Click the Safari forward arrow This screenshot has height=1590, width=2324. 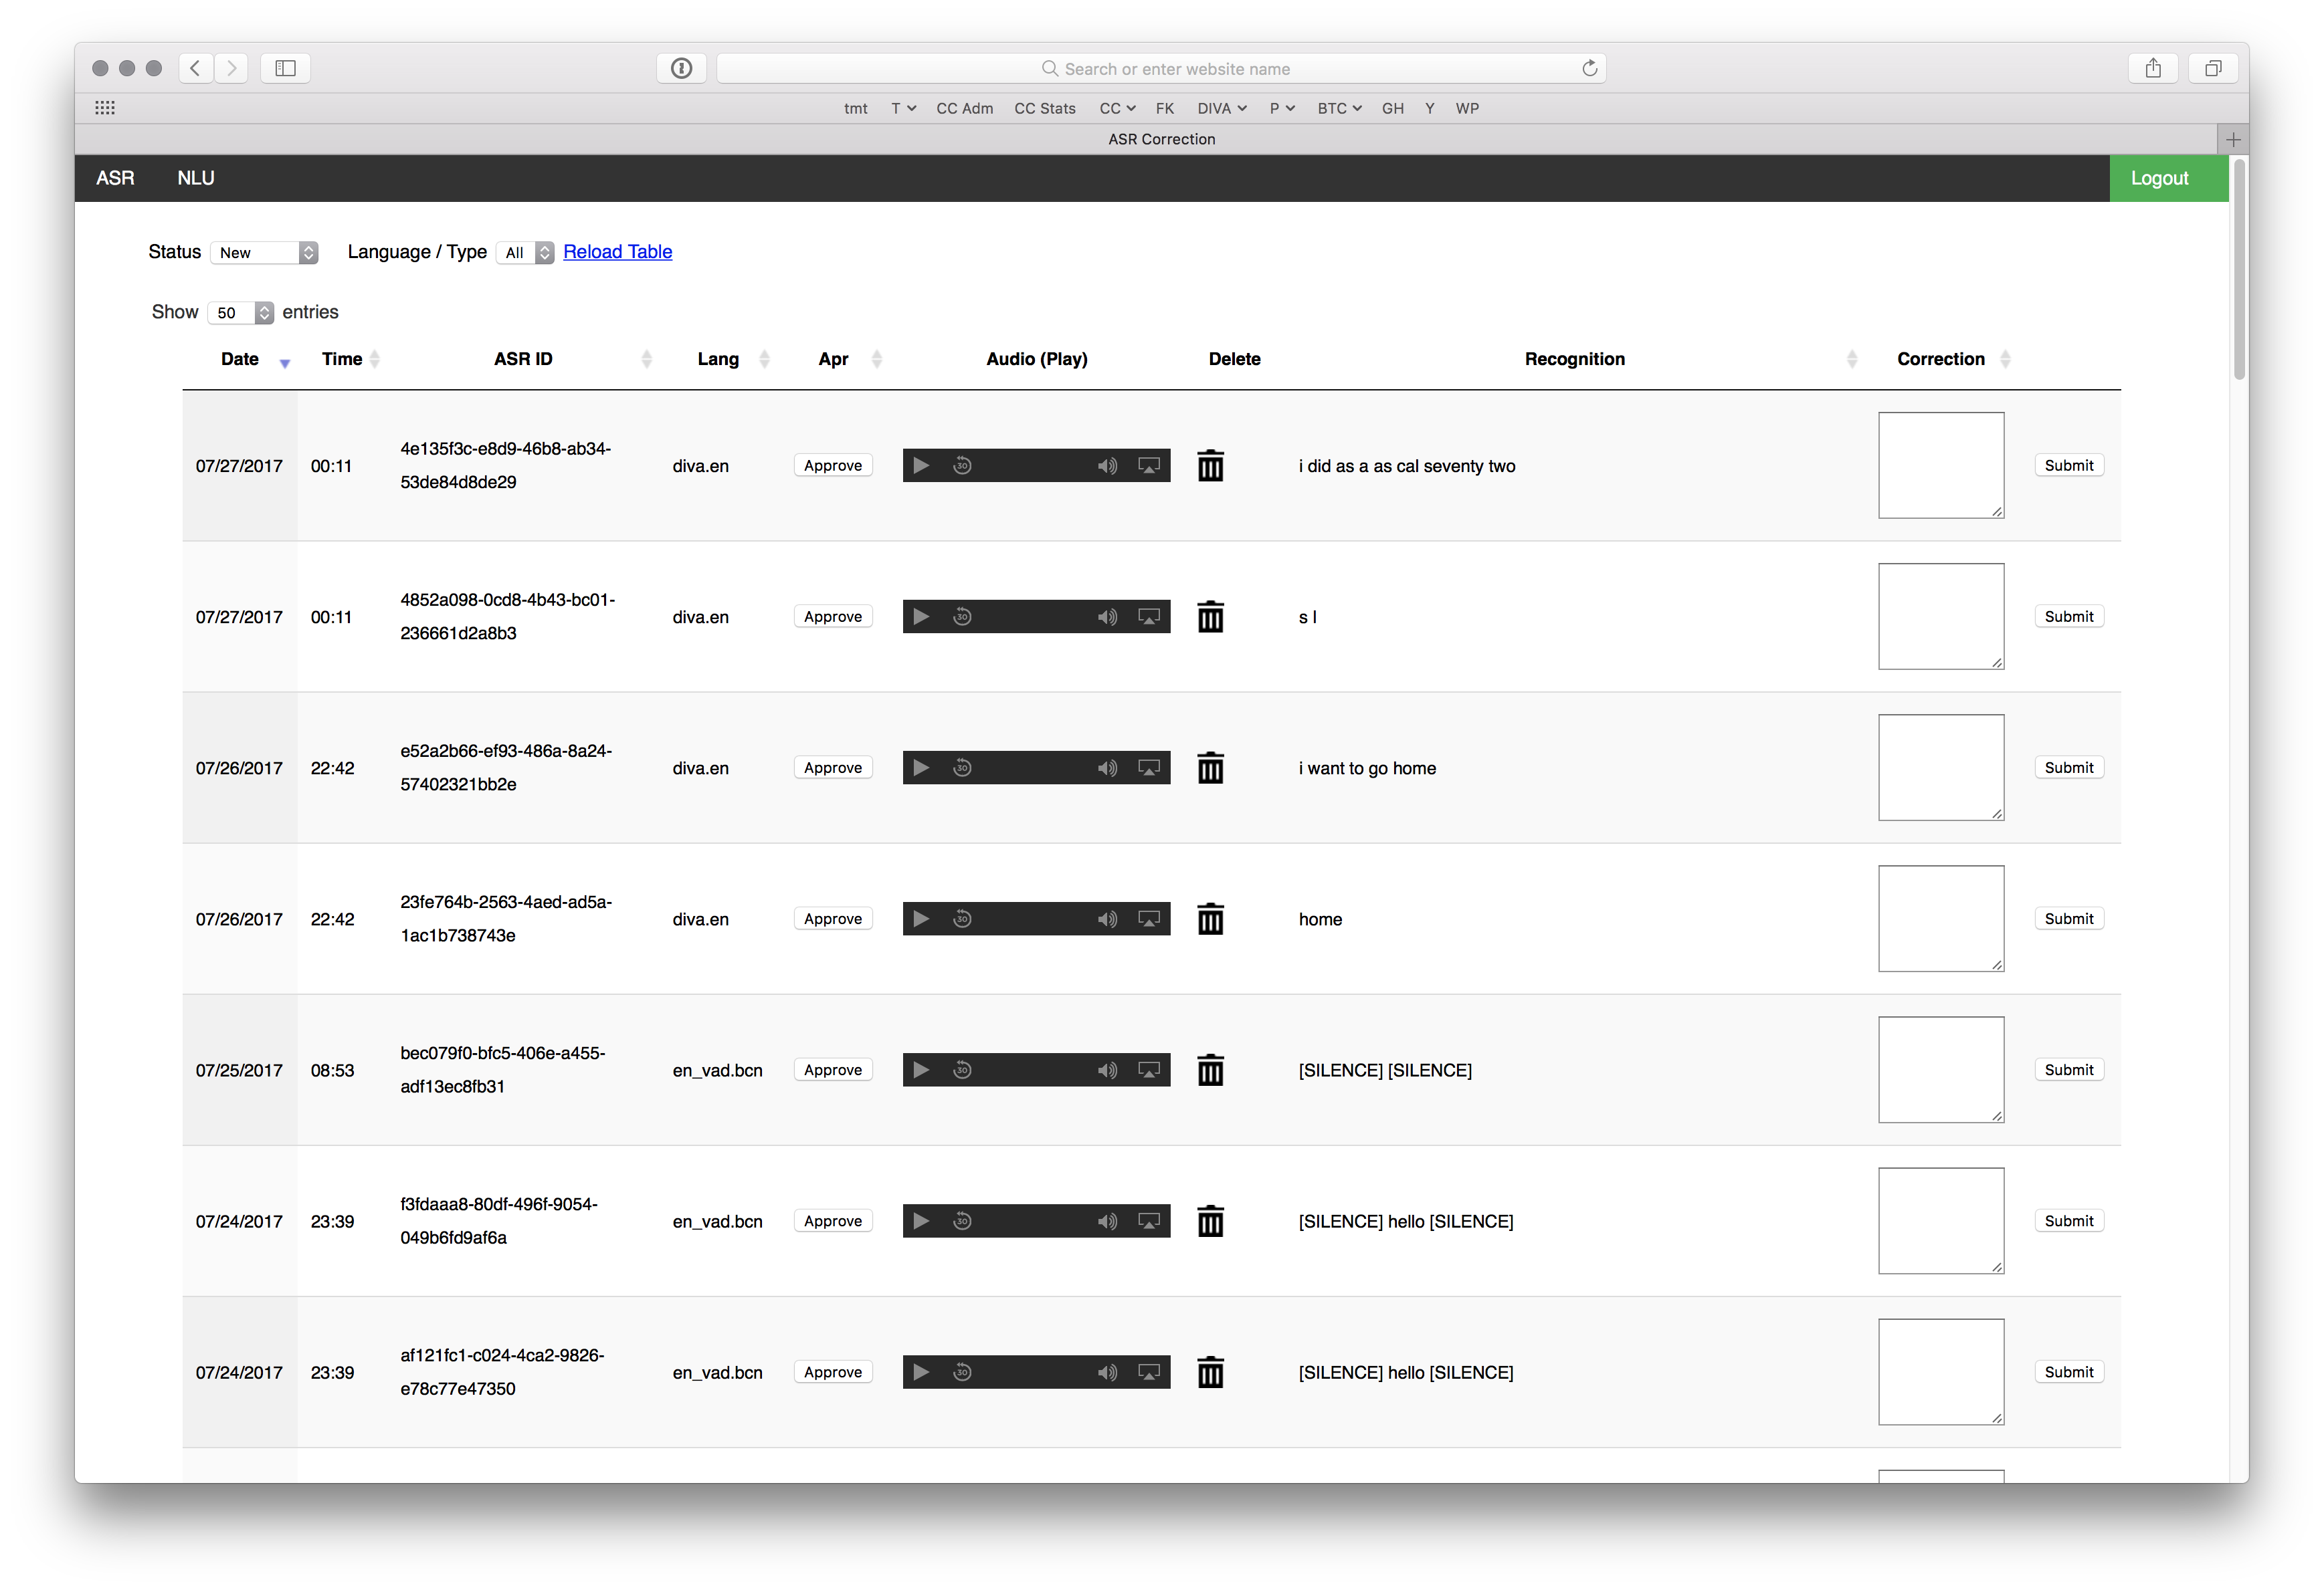click(231, 68)
